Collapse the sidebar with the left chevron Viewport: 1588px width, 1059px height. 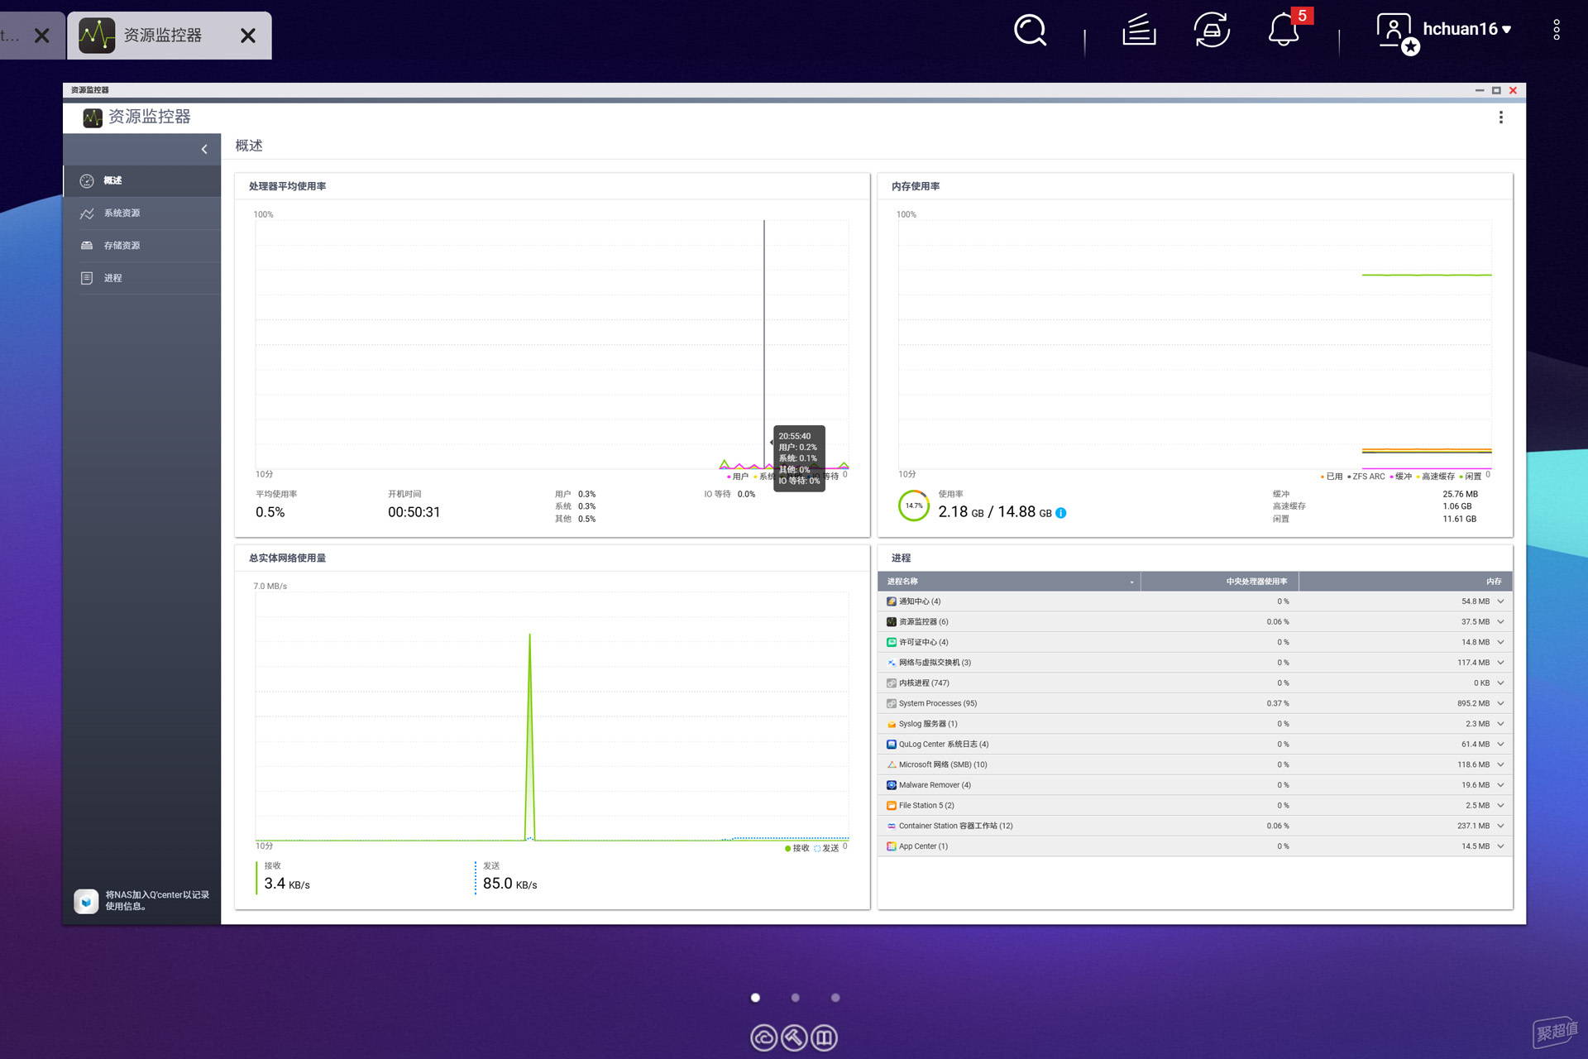coord(204,150)
